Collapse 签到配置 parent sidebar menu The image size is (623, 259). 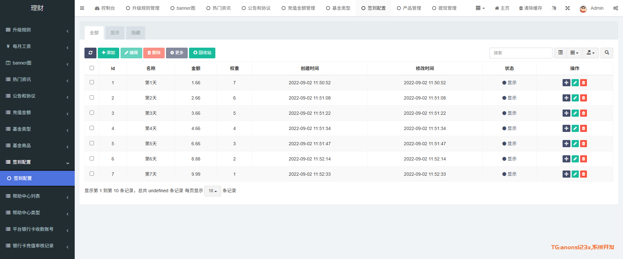37,162
